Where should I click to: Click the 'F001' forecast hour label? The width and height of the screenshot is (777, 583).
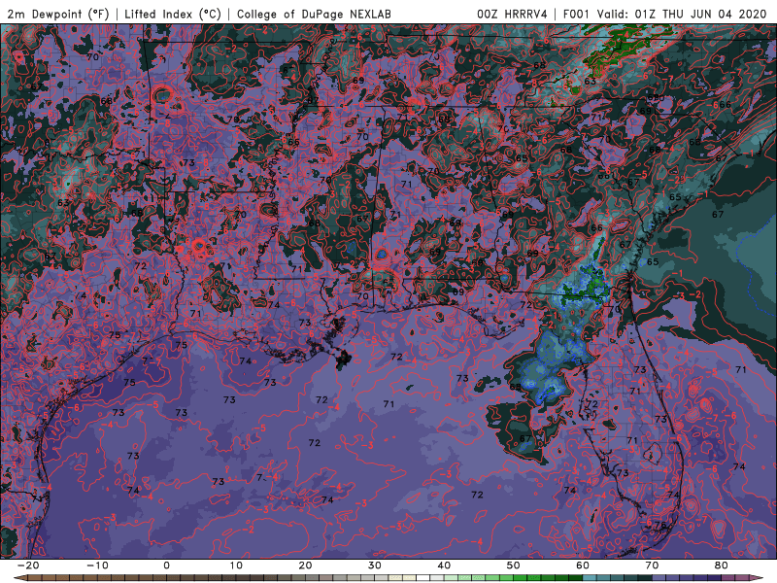(x=576, y=14)
